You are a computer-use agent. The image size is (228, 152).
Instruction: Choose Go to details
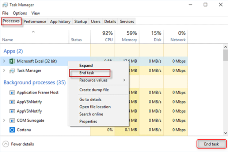pos(99,99)
